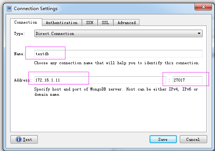The width and height of the screenshot is (215, 151).
Task: Open the Type dropdown arrow
Action: coord(199,33)
